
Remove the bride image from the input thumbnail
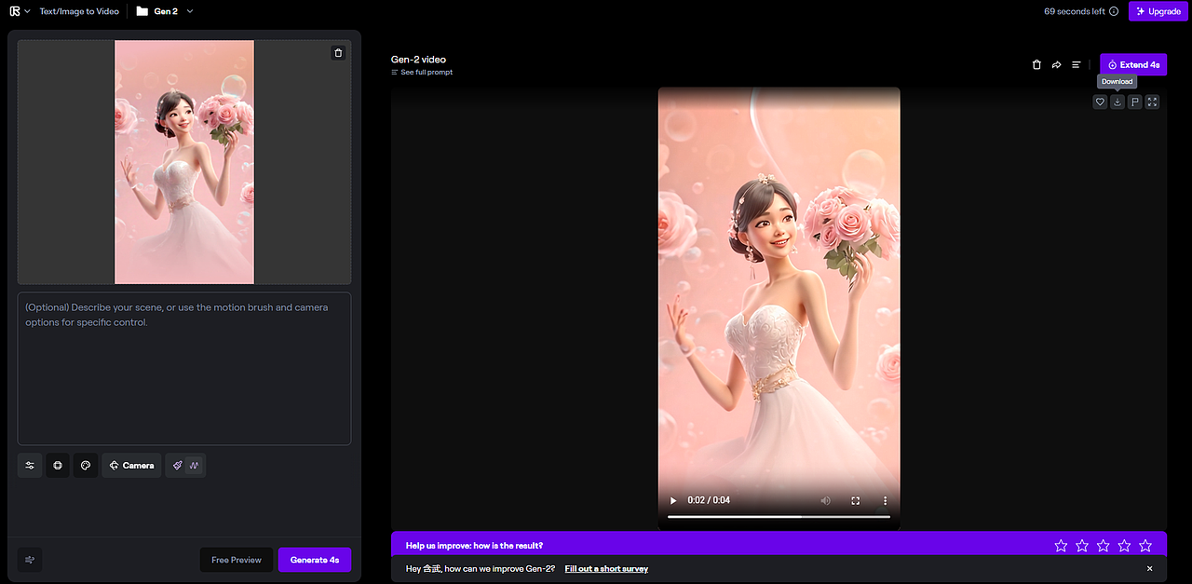(x=338, y=52)
